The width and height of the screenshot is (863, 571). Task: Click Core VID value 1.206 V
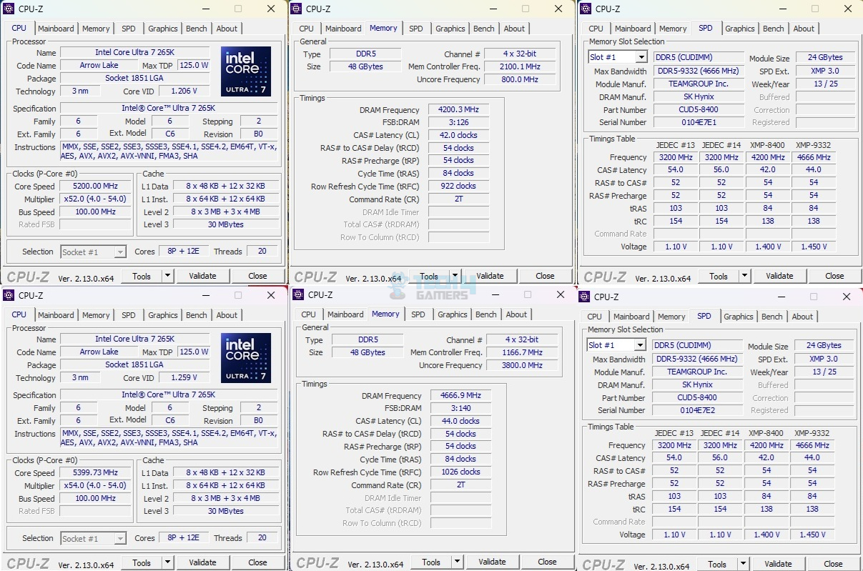pyautogui.click(x=184, y=91)
